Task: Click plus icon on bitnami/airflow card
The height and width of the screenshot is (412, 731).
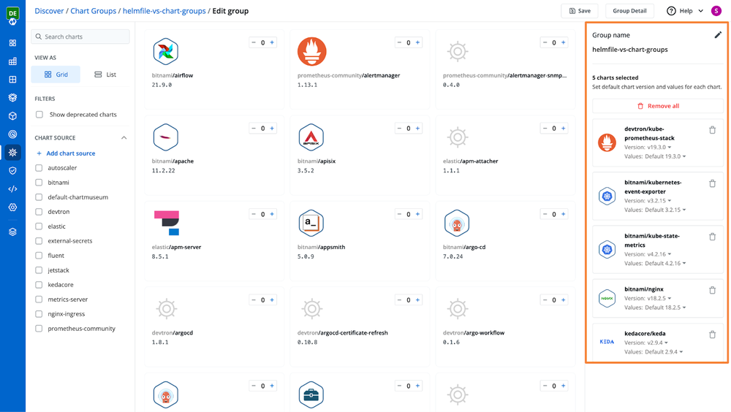Action: pyautogui.click(x=273, y=43)
